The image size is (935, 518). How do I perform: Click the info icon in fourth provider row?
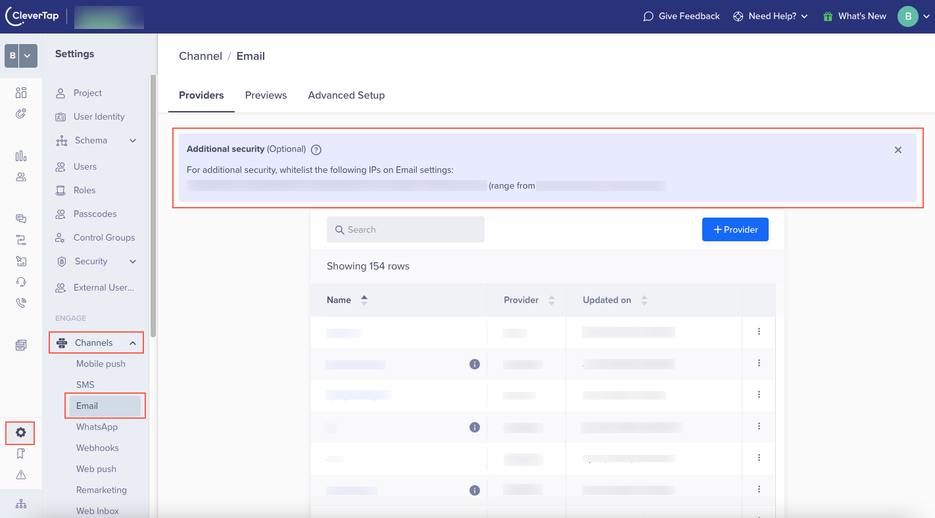coord(475,427)
